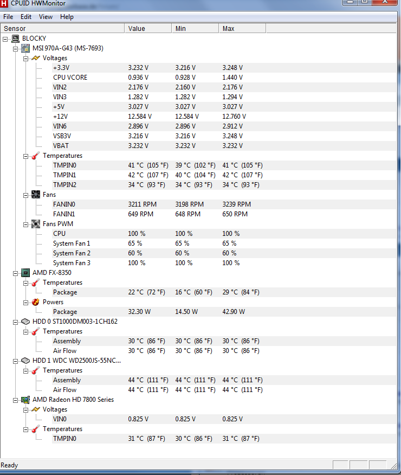
Task: Click the Min column header
Action: pyautogui.click(x=195, y=29)
